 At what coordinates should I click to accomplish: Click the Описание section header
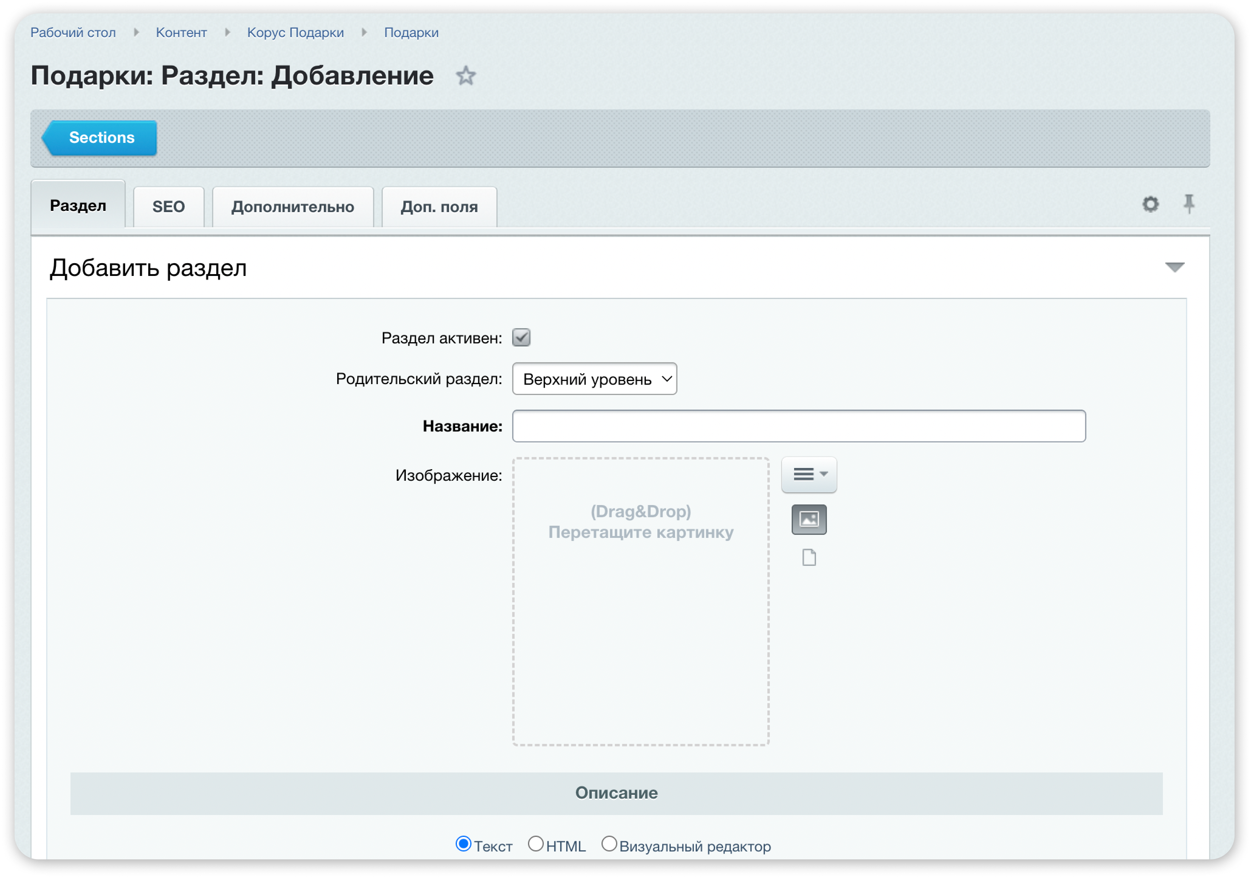pos(616,794)
